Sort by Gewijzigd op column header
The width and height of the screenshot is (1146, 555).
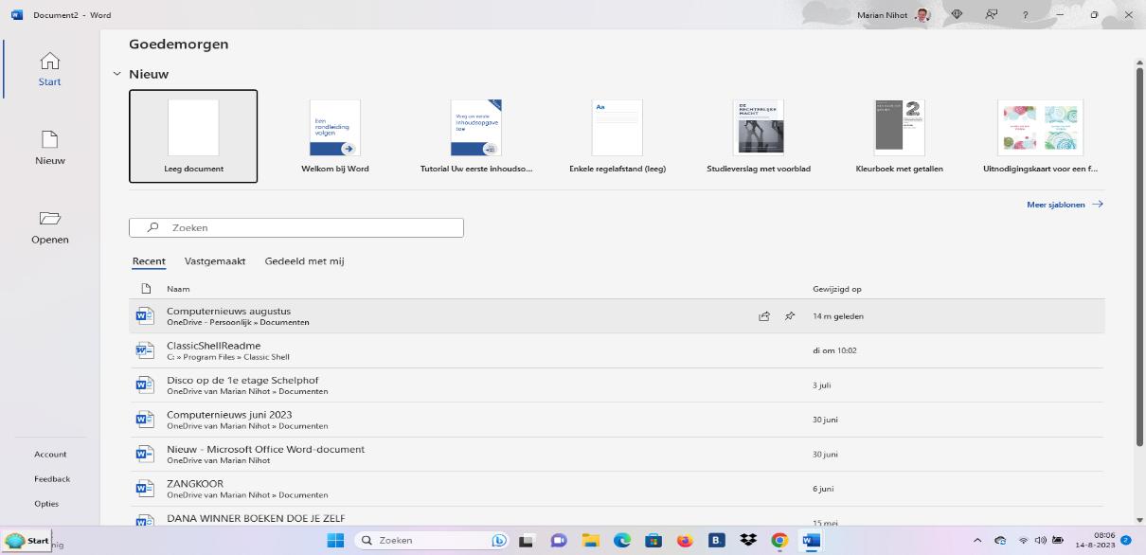[x=837, y=289]
